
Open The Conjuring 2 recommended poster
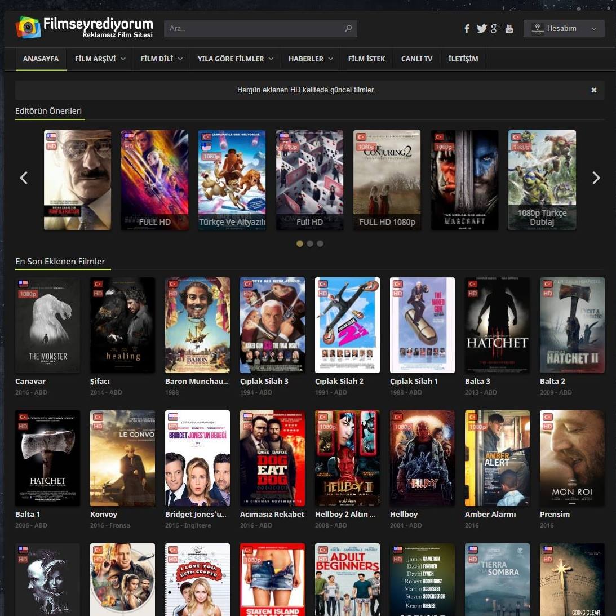[x=387, y=180]
